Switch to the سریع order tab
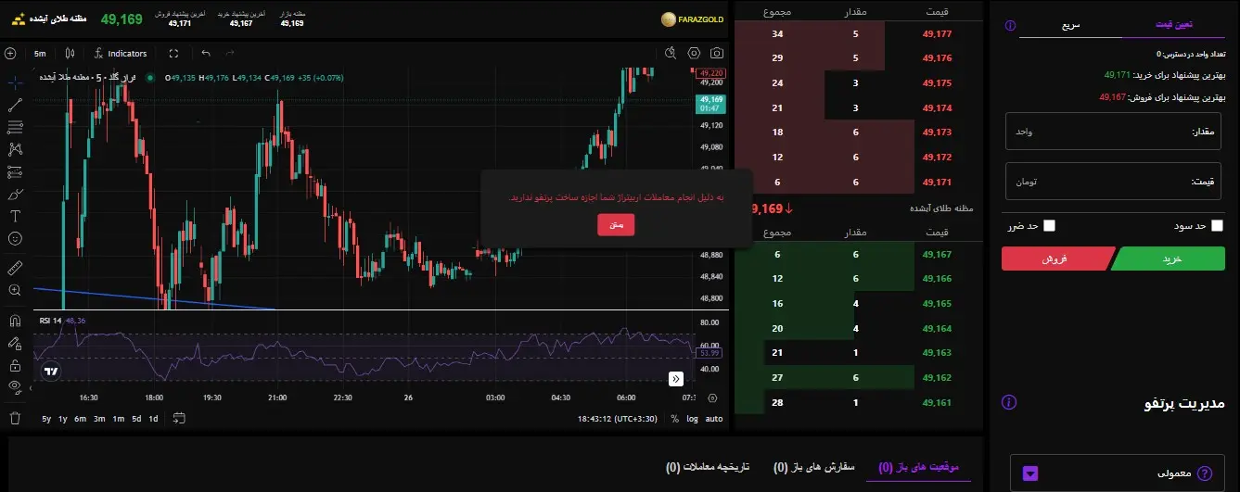Image resolution: width=1240 pixels, height=492 pixels. click(x=1070, y=25)
